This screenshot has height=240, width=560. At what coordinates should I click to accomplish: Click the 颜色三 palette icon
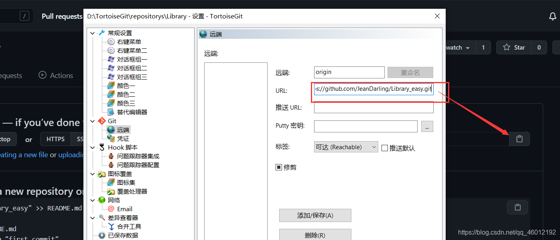click(x=111, y=103)
